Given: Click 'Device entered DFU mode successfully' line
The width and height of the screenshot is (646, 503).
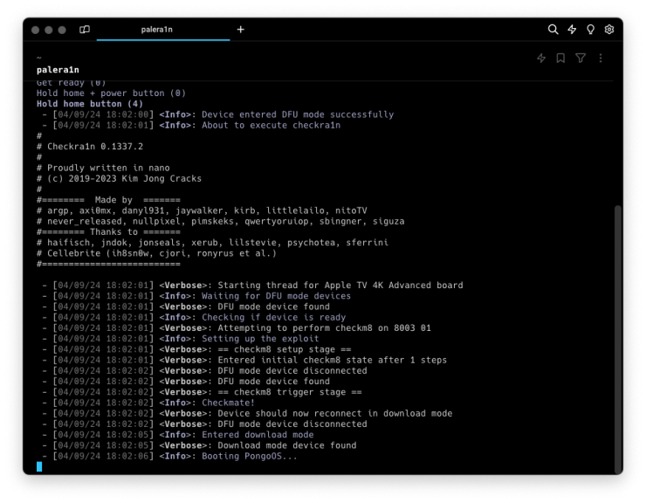Looking at the screenshot, I should click(298, 114).
